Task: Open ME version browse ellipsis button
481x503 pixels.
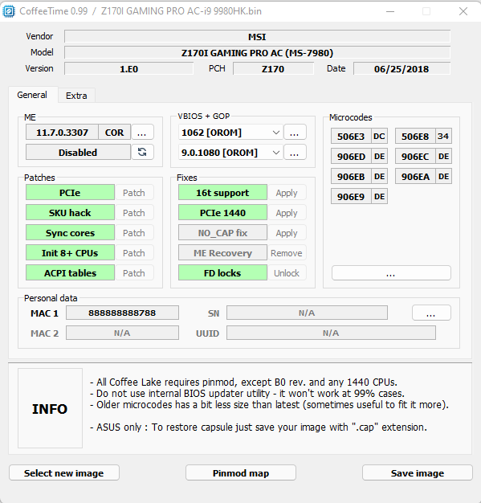Action: [142, 132]
